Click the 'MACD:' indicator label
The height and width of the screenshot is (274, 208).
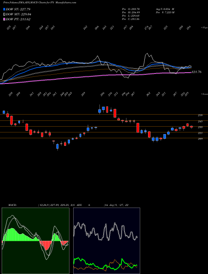pos(12,205)
